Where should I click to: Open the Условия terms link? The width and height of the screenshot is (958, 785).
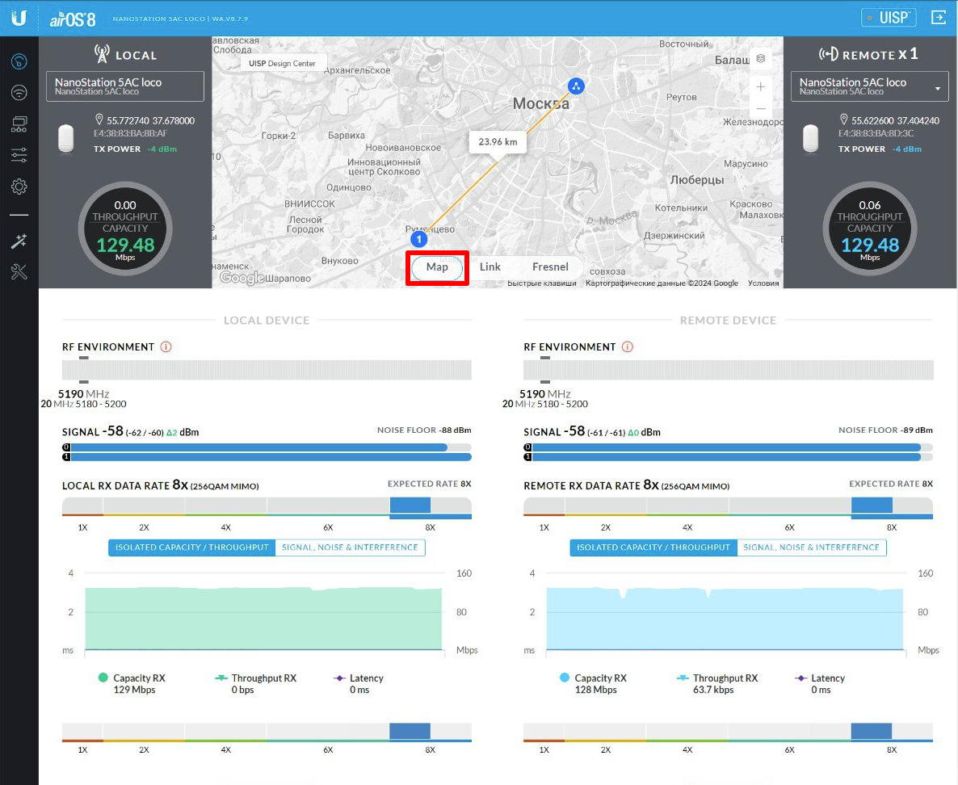(x=763, y=283)
